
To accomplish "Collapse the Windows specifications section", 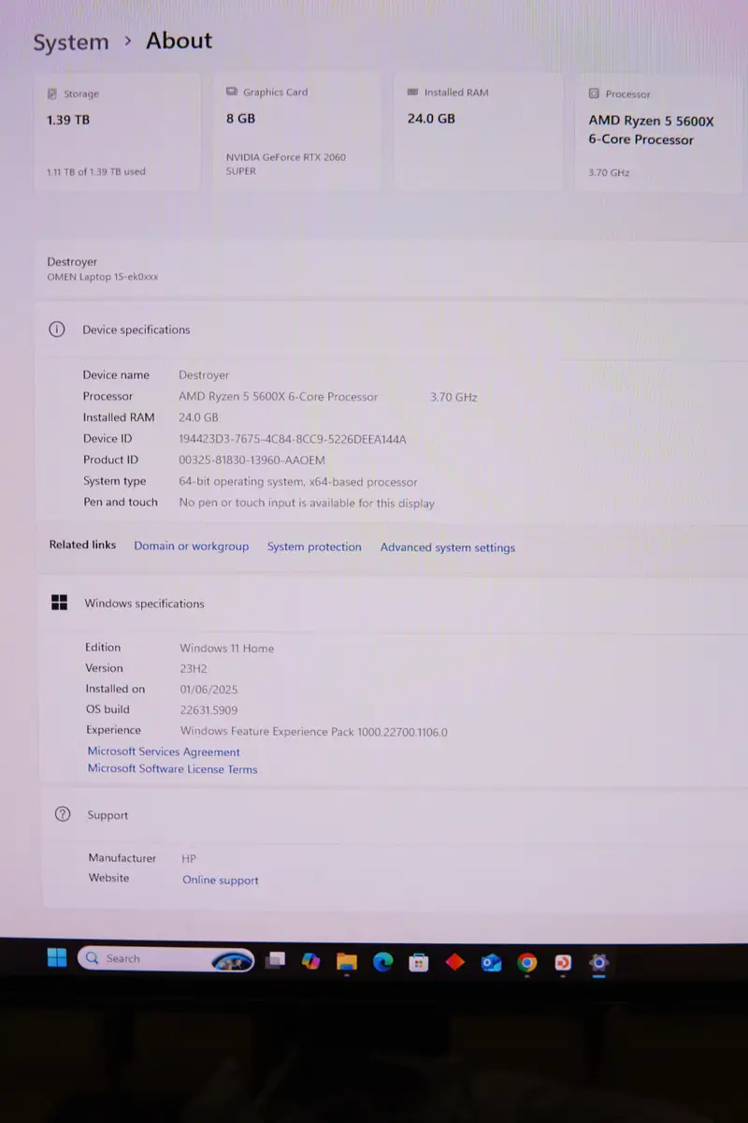I will [x=374, y=604].
